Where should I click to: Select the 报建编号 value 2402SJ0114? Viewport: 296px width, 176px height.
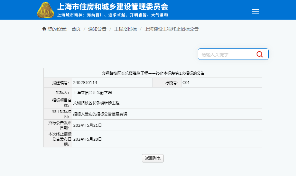[85, 83]
